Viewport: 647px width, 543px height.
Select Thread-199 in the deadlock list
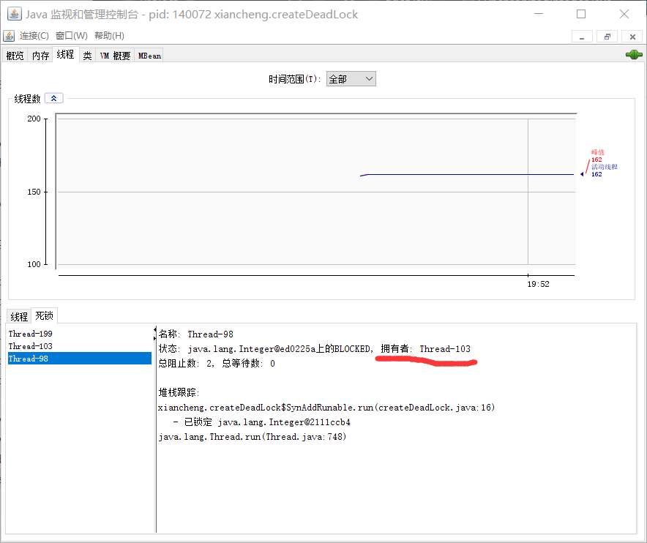point(80,334)
